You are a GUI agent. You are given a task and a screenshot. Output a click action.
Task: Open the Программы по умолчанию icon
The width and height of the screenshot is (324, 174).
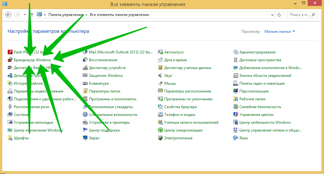tap(160, 99)
